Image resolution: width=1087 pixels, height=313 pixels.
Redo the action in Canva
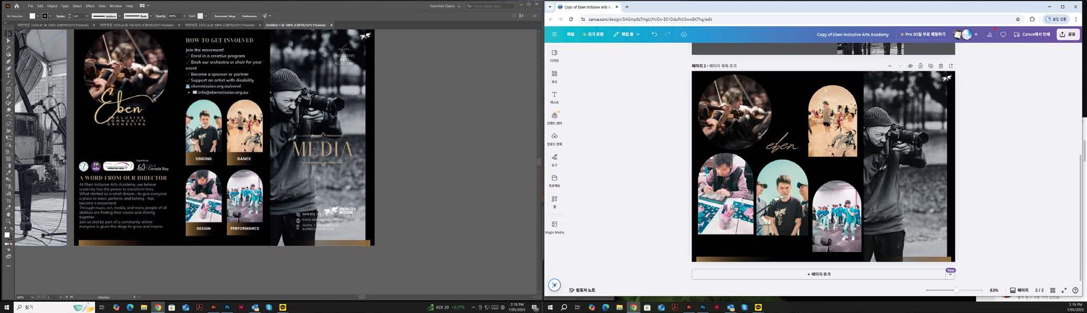point(667,34)
